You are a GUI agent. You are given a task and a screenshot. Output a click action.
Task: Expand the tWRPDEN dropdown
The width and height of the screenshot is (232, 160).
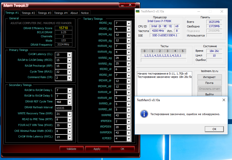coord(129,133)
